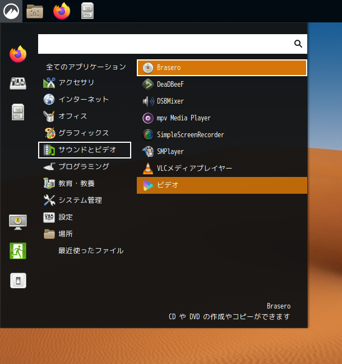Select the サウンドとビデオ category

pos(85,150)
